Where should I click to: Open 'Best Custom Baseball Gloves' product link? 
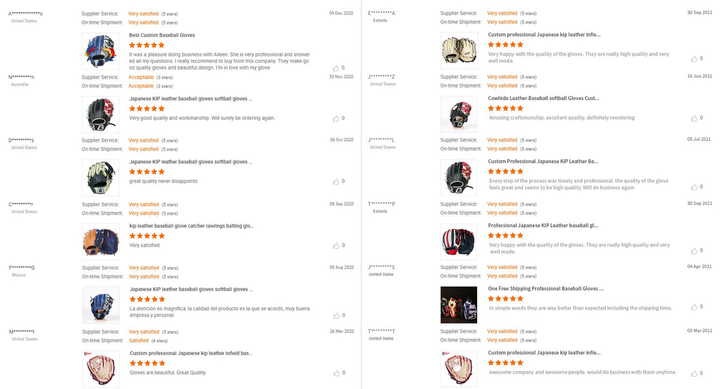pos(162,35)
